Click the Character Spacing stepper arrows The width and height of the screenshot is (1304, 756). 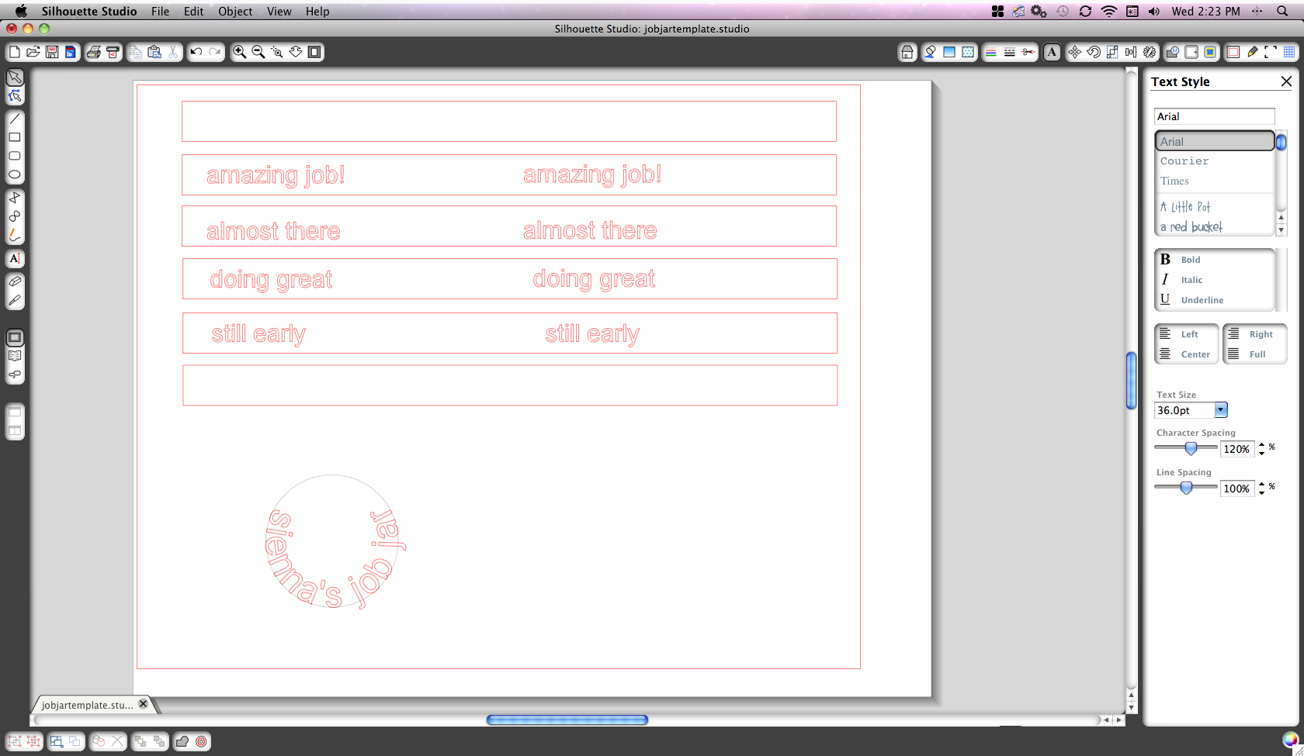coord(1262,449)
